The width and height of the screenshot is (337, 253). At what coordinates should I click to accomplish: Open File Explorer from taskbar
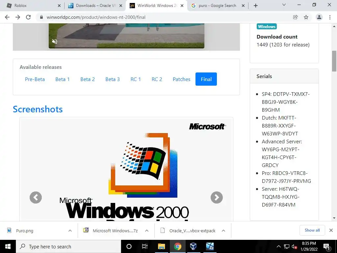(x=161, y=246)
